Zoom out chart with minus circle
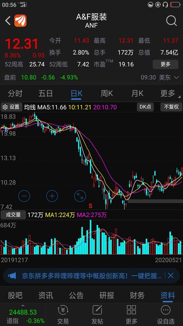Viewport: 183px width, 326px height. [24, 196]
